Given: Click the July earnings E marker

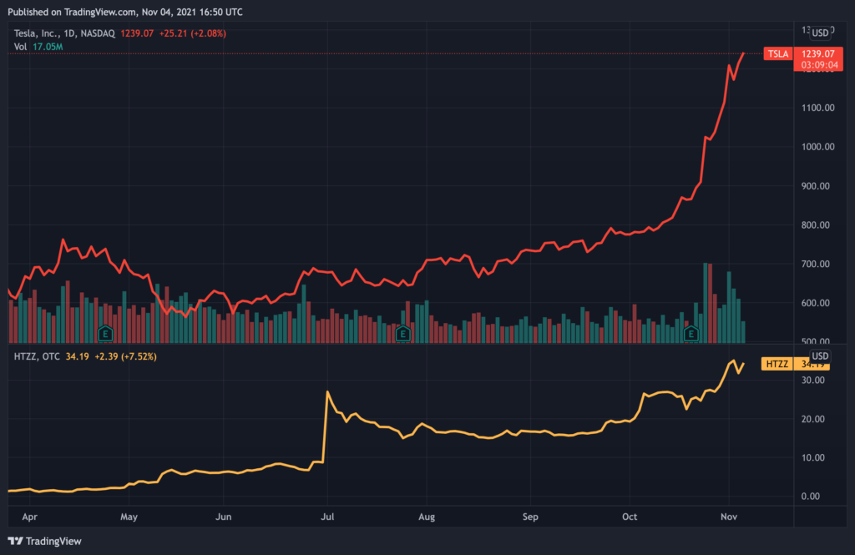Looking at the screenshot, I should coord(402,334).
